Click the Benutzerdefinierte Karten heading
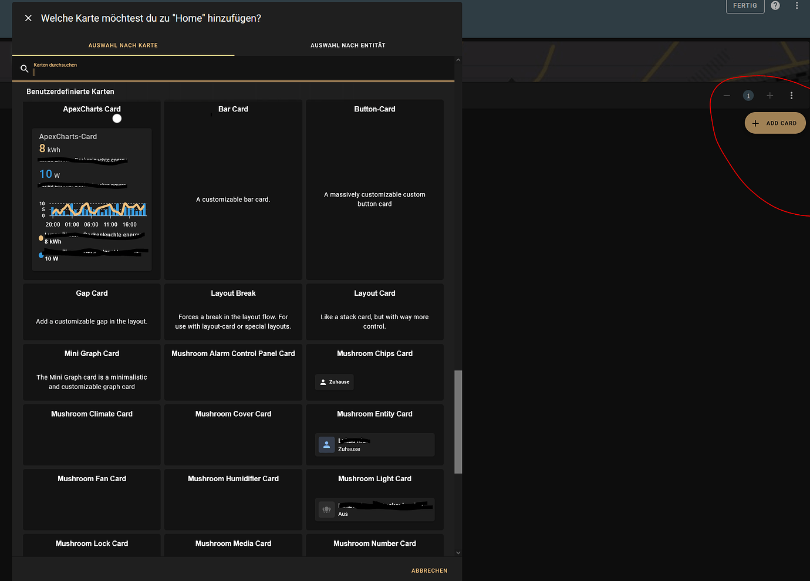Viewport: 810px width, 581px height. (70, 92)
